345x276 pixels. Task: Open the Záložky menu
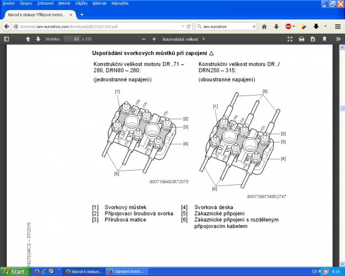[x=81, y=3]
